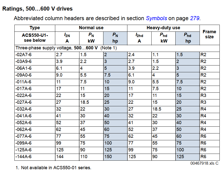
Task: Click the 00467918.xls C document reference
Action: click(204, 163)
